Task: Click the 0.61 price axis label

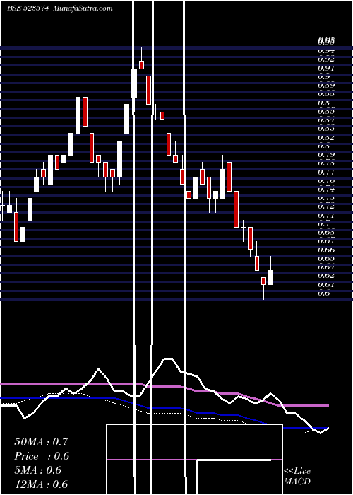Action: (x=326, y=284)
